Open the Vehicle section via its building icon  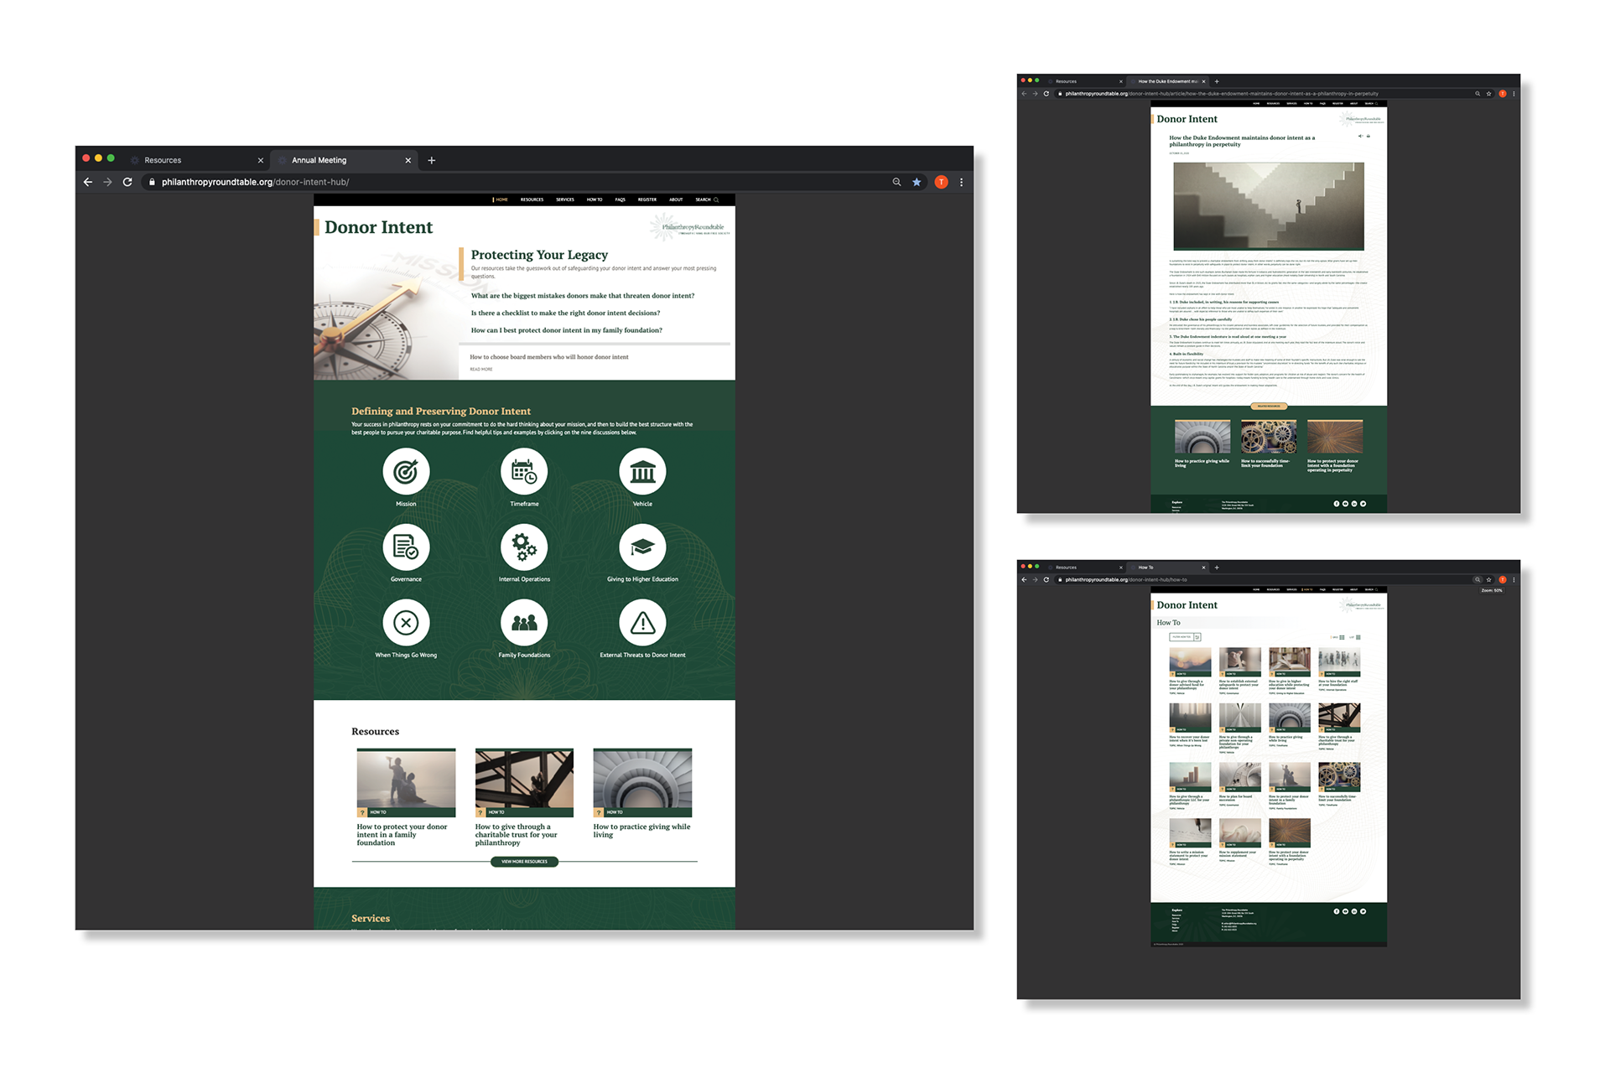(642, 472)
